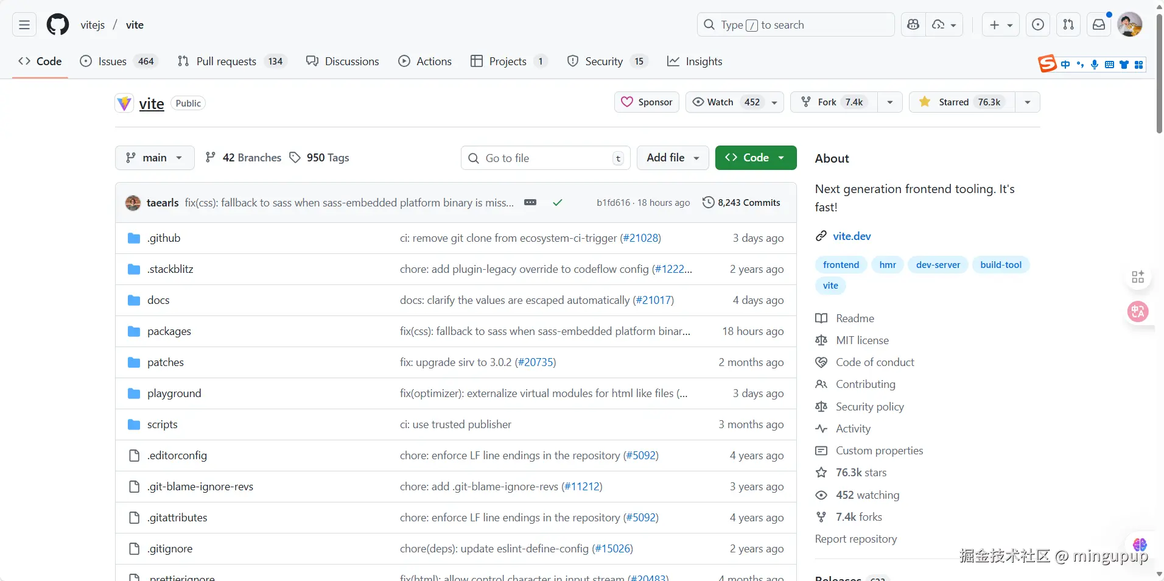The image size is (1164, 581).
Task: Switch to the Code tab
Action: coord(40,62)
